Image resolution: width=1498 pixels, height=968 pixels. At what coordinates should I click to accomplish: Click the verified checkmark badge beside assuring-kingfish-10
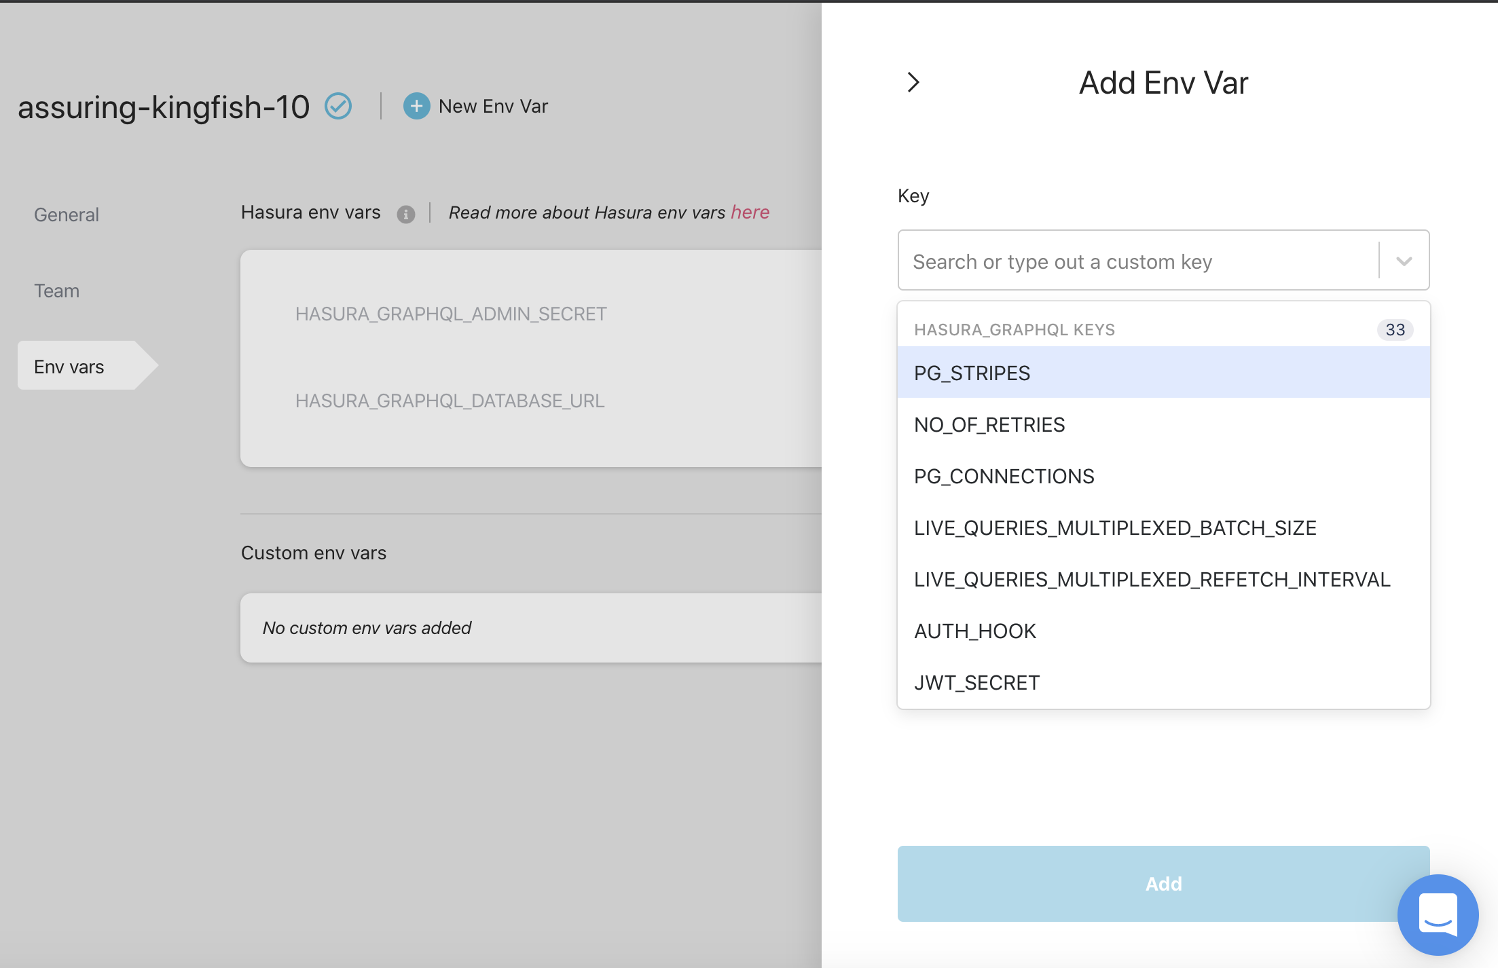pos(338,106)
